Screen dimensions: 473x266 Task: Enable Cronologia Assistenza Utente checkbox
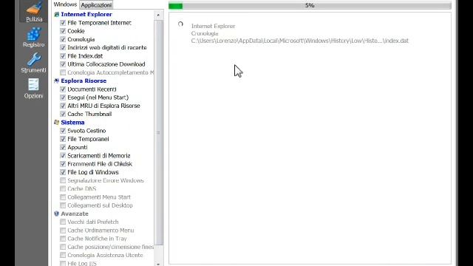click(63, 255)
